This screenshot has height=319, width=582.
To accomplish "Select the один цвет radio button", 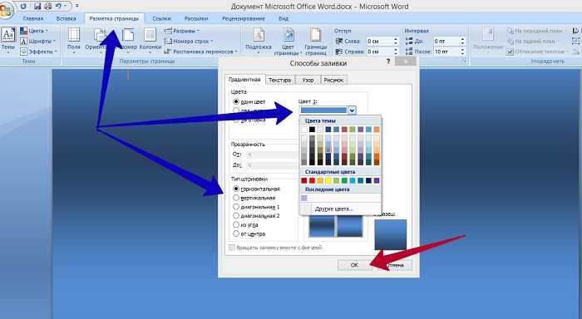I will click(236, 101).
